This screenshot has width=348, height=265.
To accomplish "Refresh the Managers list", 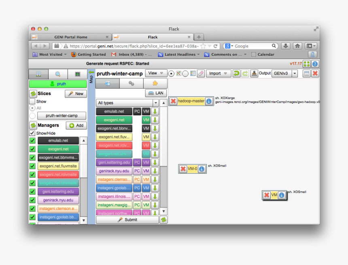I will coord(33,125).
